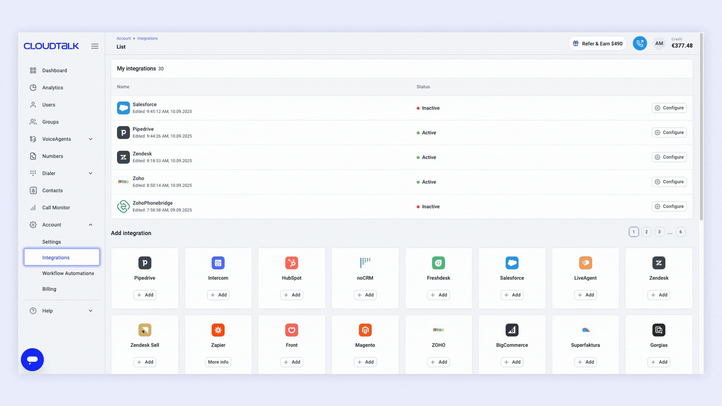Click the AM user avatar
Viewport: 722px width, 406px height.
coord(659,44)
